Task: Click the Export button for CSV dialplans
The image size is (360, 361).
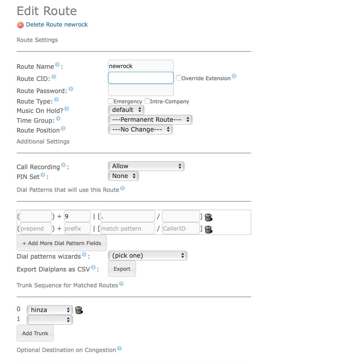Action: pyautogui.click(x=122, y=269)
